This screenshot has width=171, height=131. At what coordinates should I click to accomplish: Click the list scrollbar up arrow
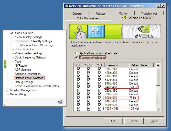158,65
